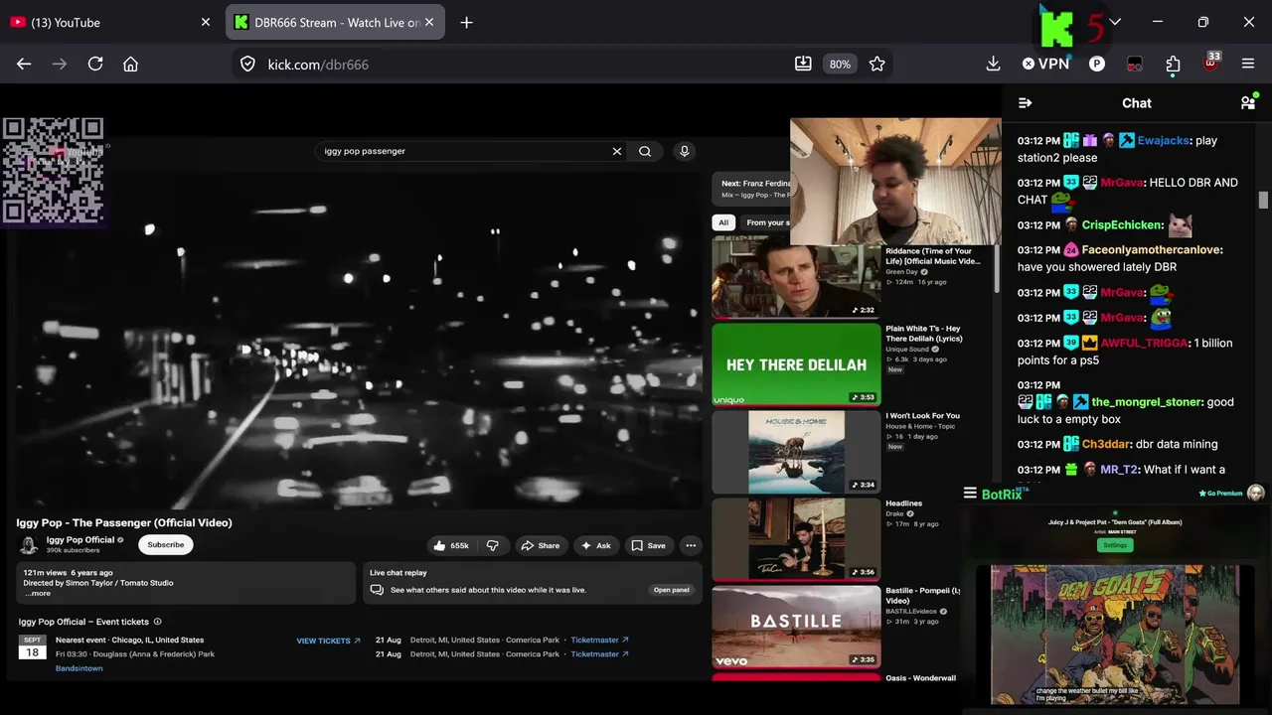This screenshot has width=1272, height=715.
Task: Open the more actions ellipsis under video
Action: point(691,545)
